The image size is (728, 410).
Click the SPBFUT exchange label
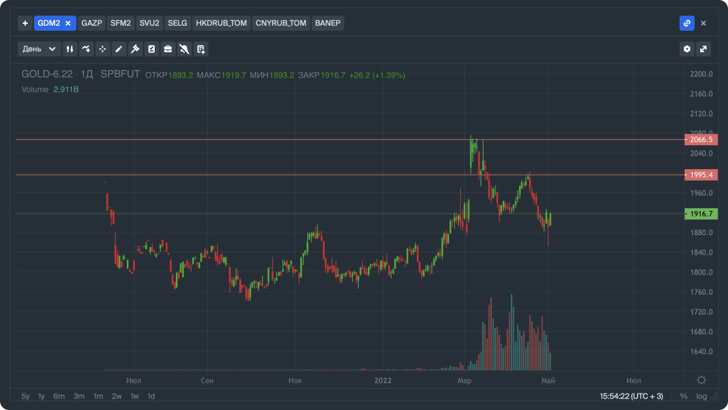[x=120, y=74]
